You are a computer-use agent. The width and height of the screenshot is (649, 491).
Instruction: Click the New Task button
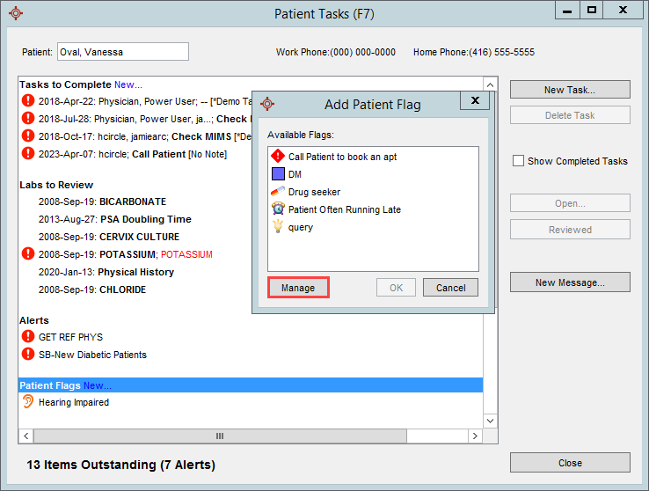point(570,90)
